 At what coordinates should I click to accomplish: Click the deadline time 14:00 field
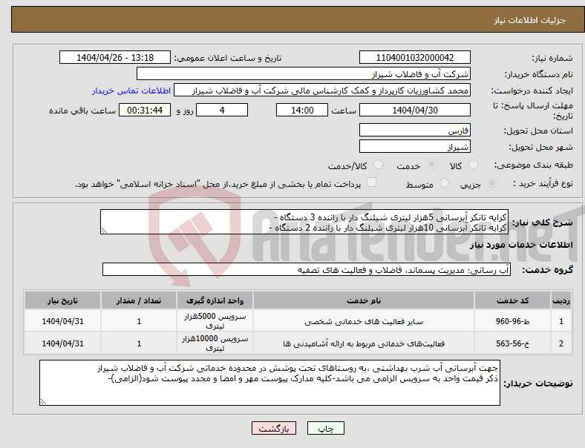302,110
